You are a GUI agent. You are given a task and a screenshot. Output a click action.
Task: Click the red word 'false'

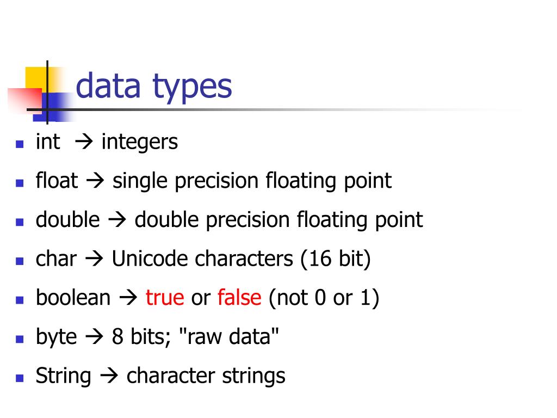click(239, 298)
